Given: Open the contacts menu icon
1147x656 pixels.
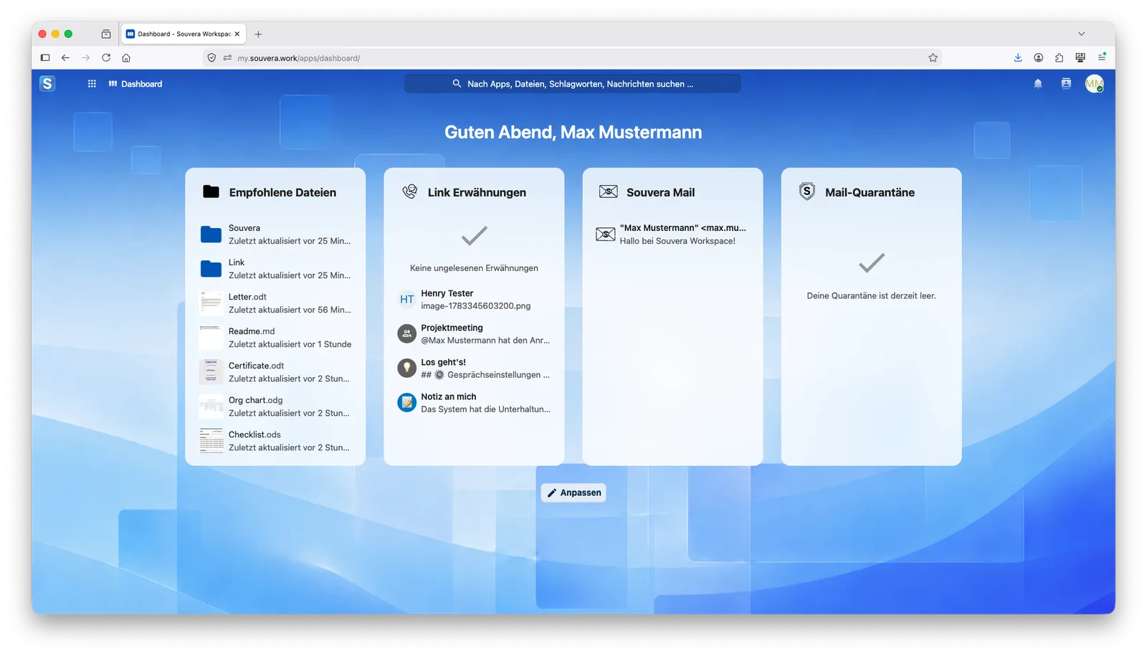Looking at the screenshot, I should pos(1066,84).
